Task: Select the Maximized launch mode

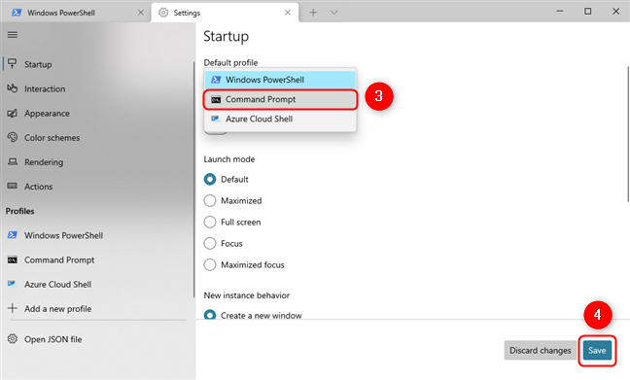Action: [x=210, y=200]
